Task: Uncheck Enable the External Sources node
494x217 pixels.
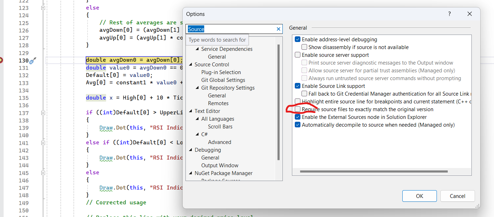Action: click(298, 117)
